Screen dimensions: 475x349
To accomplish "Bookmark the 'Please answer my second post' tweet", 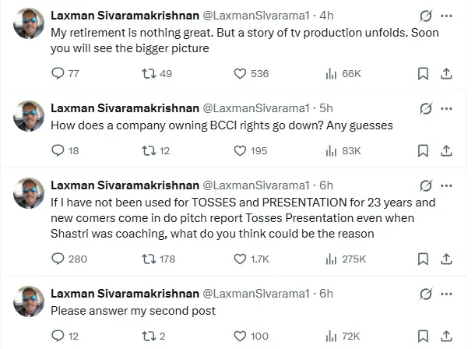I will [x=423, y=336].
